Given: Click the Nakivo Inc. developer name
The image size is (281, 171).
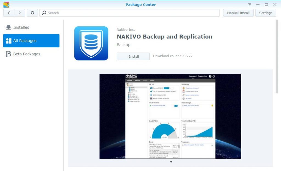Looking at the screenshot, I should click(126, 30).
